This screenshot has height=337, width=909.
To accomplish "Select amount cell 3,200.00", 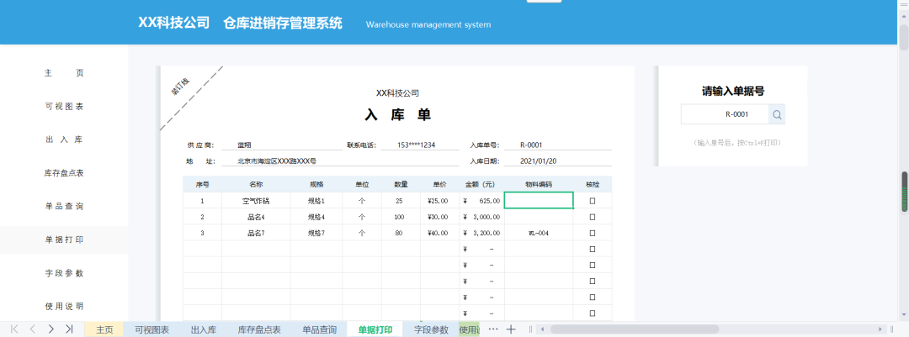I will tap(481, 233).
